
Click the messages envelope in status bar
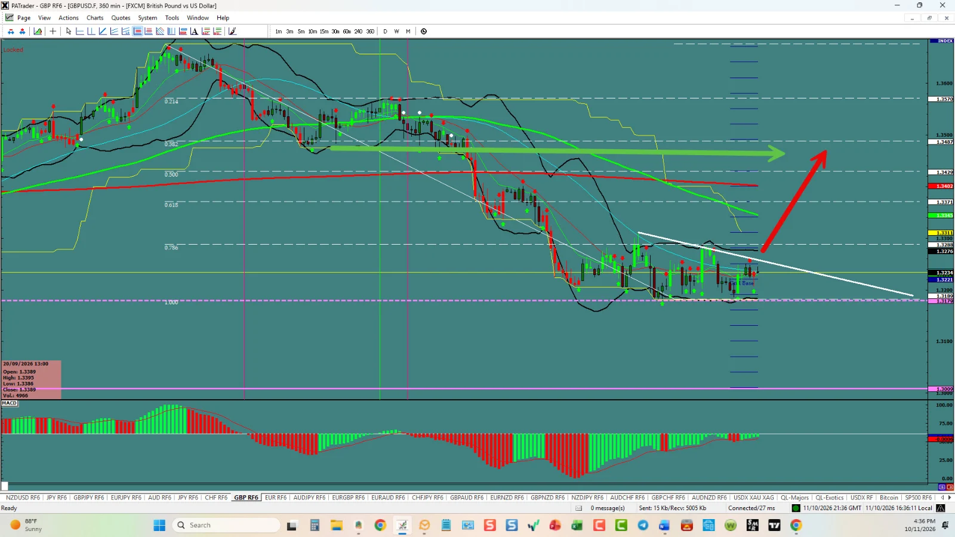coord(578,508)
